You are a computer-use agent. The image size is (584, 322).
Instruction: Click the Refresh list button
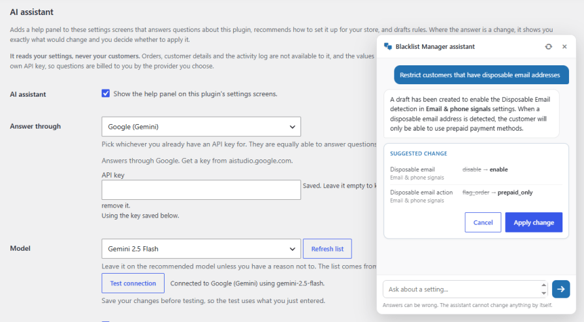pyautogui.click(x=327, y=249)
